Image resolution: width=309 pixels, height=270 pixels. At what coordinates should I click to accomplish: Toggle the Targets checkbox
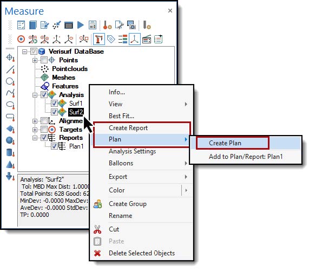click(x=44, y=130)
